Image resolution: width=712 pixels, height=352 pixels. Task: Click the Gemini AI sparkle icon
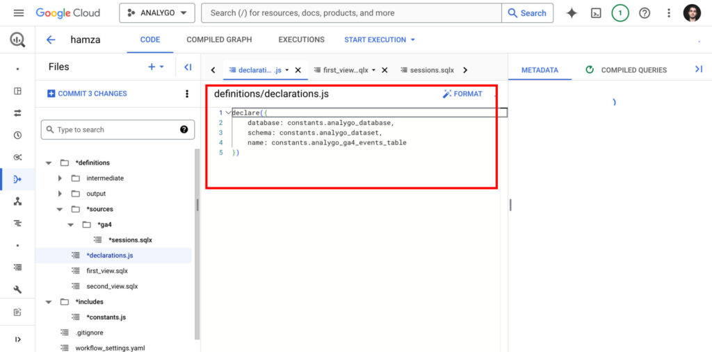(572, 13)
